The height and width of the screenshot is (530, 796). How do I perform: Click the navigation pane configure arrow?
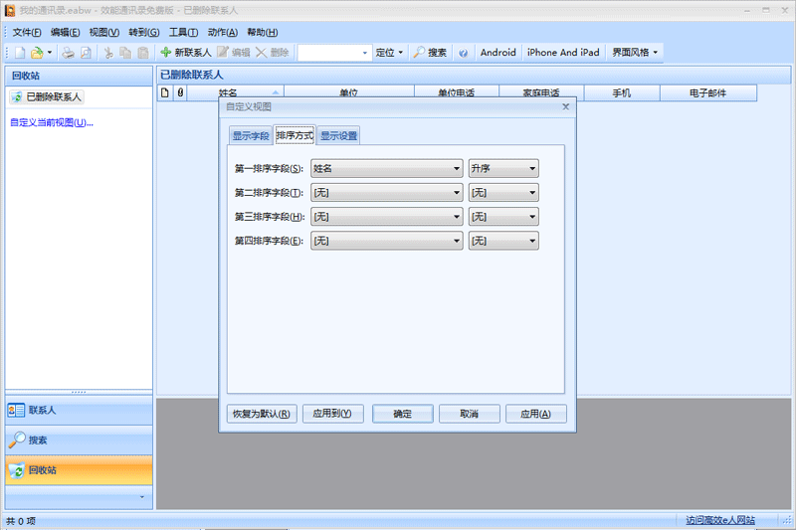142,497
